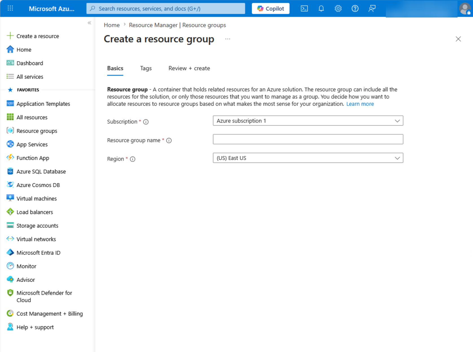
Task: Click the Dashboard chart icon
Action: tap(10, 63)
